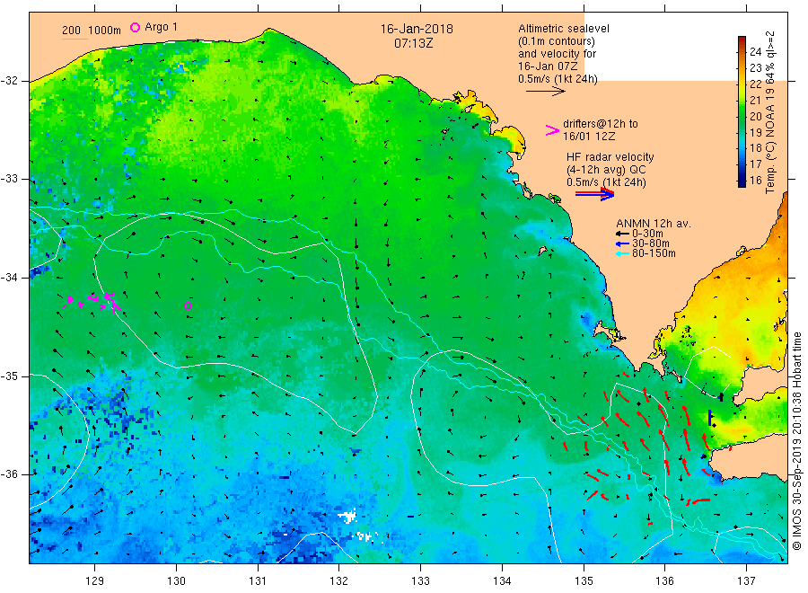Click the white cloud patch near 132E
The image size is (808, 593).
[x=347, y=516]
